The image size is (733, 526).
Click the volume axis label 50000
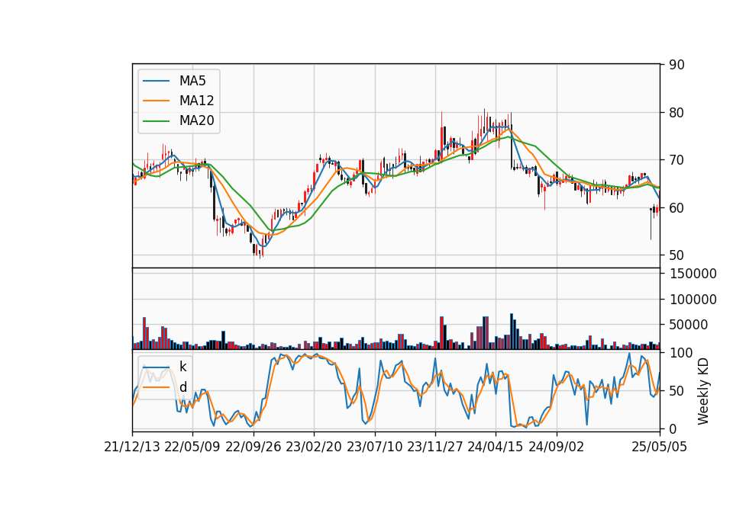tap(689, 325)
